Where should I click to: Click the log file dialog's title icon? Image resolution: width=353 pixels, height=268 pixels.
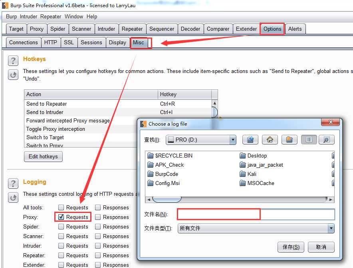tap(143, 124)
